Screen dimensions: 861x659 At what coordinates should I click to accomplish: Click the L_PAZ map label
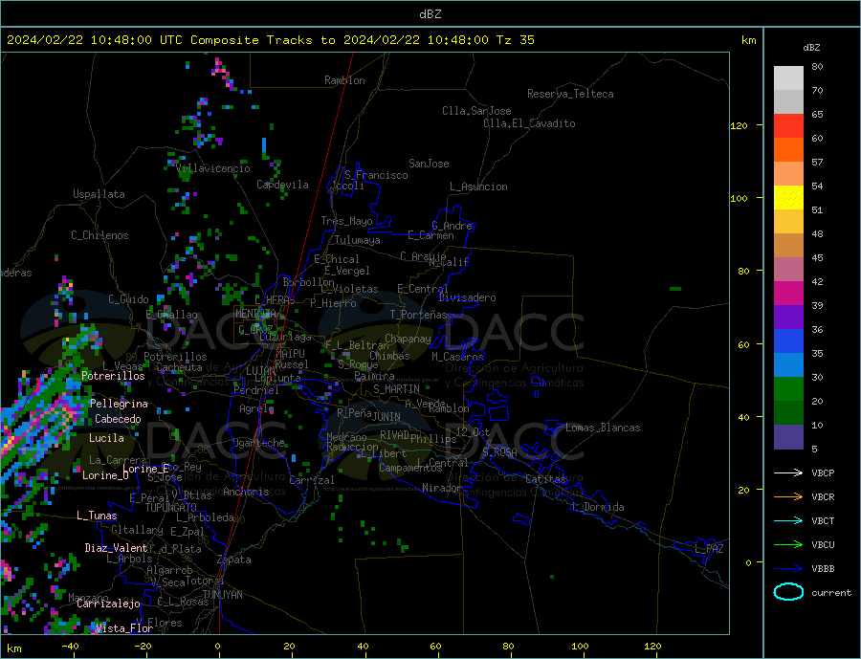click(x=710, y=549)
